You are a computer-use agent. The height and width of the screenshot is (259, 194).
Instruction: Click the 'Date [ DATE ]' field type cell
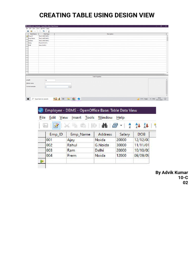(46, 45)
